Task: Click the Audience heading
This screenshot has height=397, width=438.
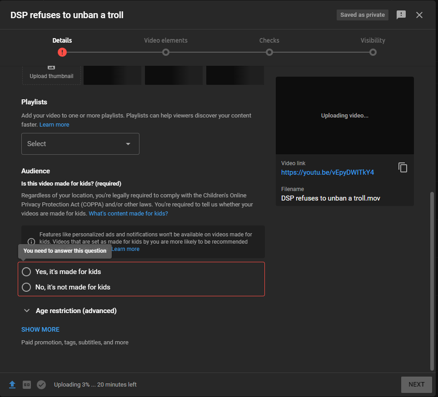Action: coord(35,171)
